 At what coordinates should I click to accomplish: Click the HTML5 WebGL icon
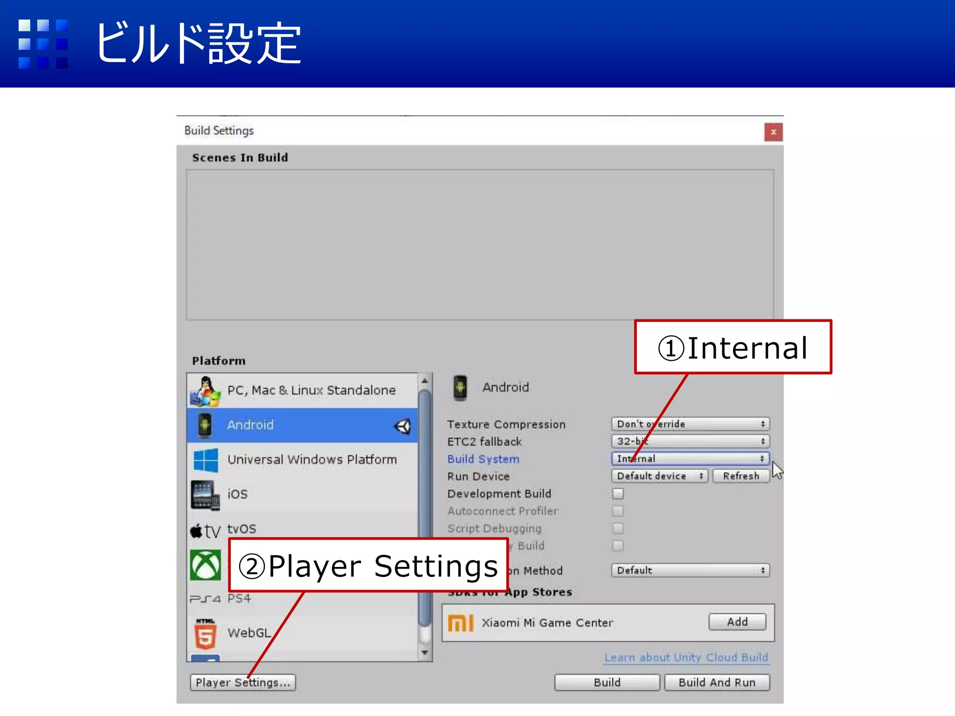[x=205, y=634]
